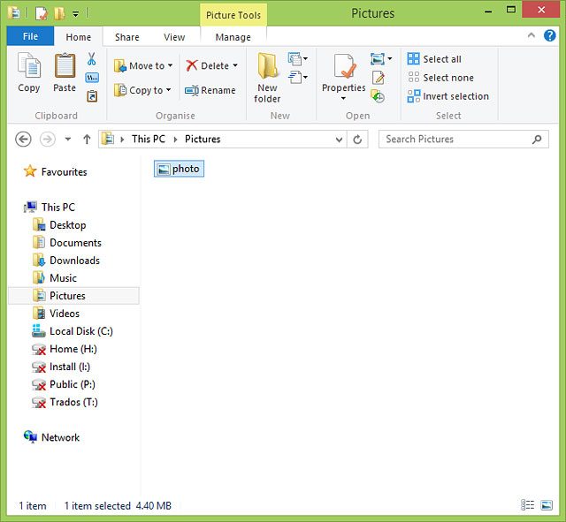
Task: Click the Search Pictures field
Action: pos(463,140)
